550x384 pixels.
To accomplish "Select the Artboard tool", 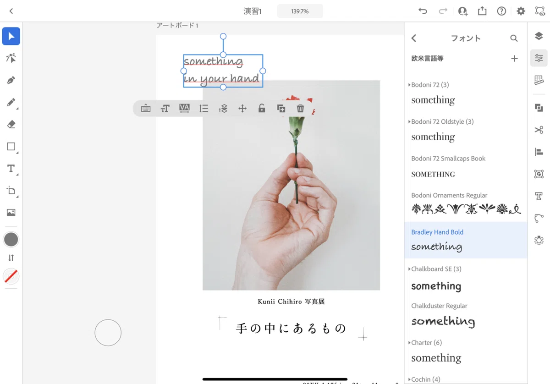I will click(x=11, y=191).
